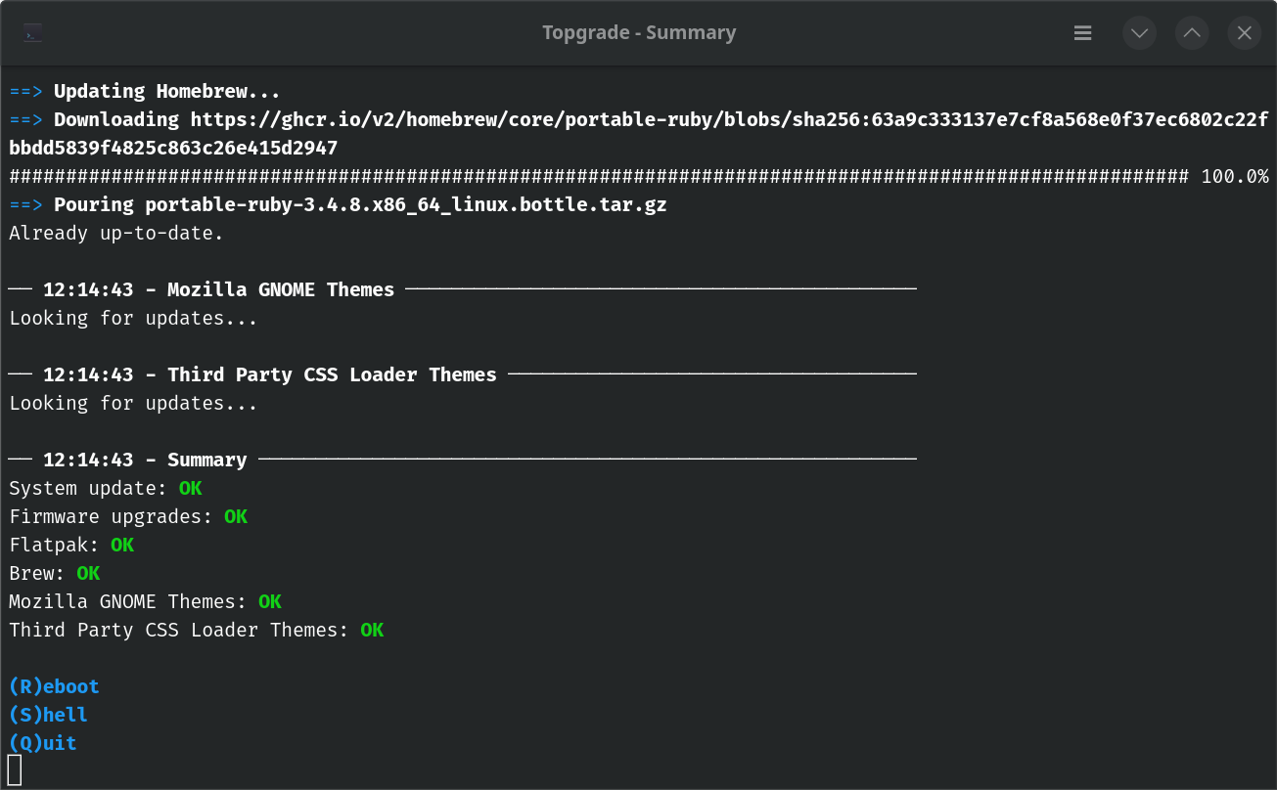The image size is (1277, 790).
Task: Click the "Third Party CSS Loader Themes" header
Action: 332,374
